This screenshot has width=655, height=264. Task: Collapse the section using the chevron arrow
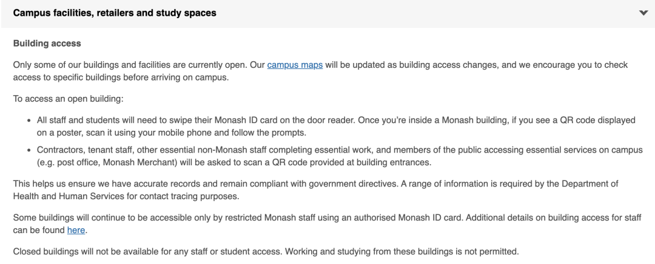pyautogui.click(x=643, y=13)
